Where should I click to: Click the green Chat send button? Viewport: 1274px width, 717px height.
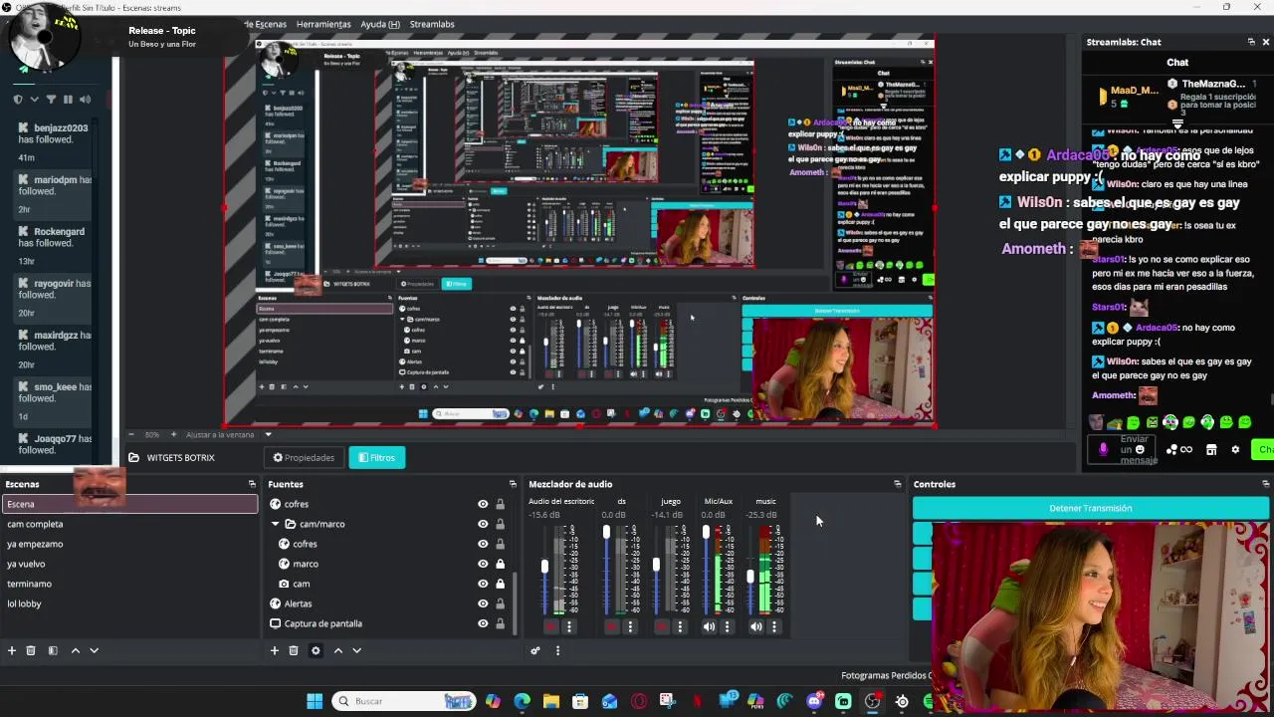tap(1263, 449)
